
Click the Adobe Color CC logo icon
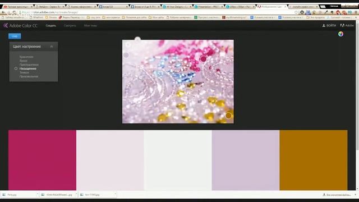click(6, 25)
